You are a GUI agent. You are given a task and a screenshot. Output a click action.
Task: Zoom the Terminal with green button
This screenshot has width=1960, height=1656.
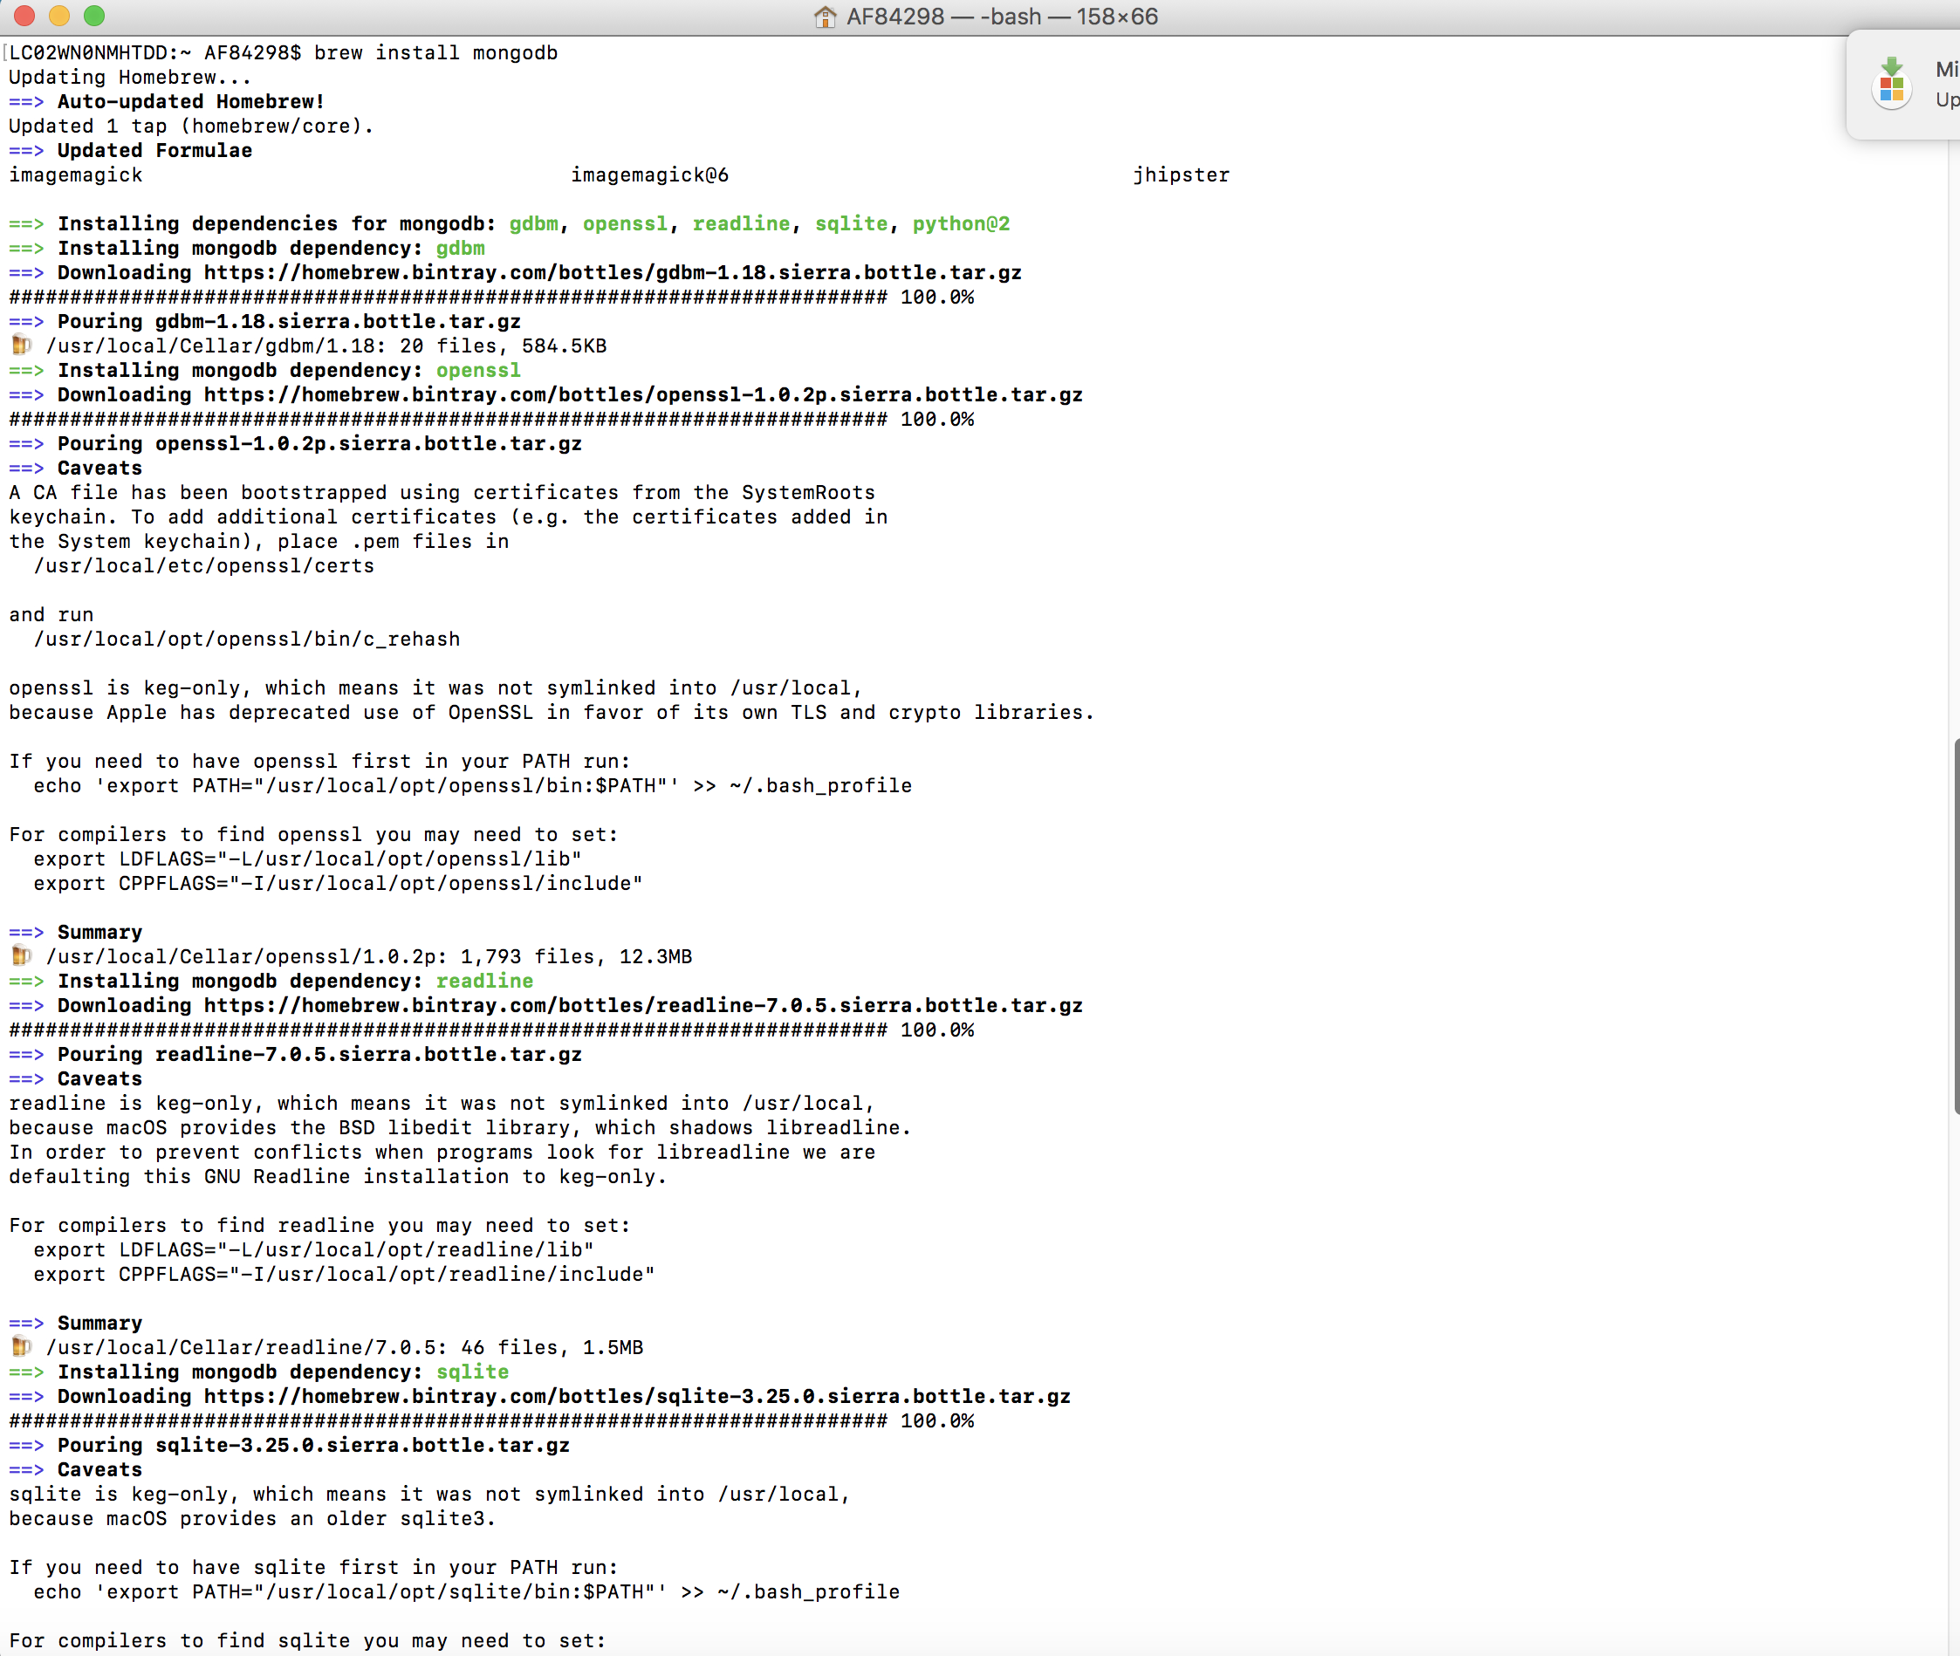pos(94,16)
